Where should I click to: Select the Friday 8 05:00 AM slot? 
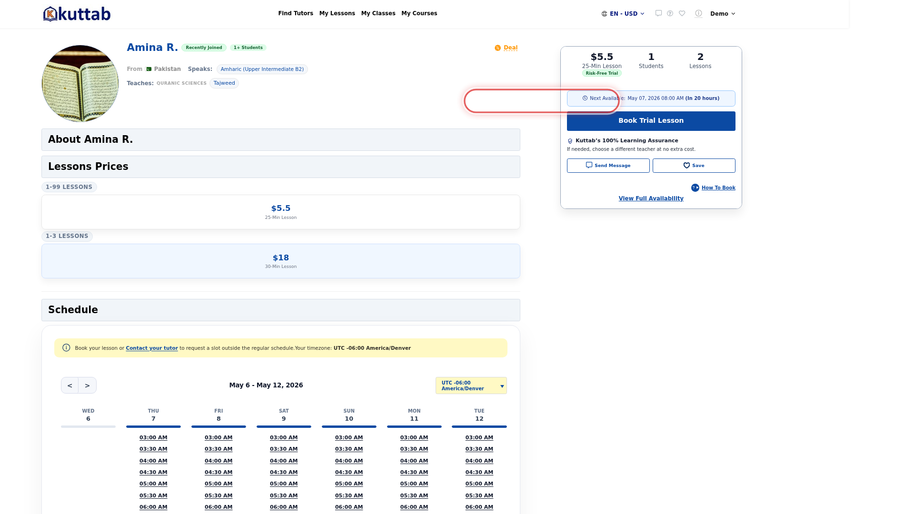coord(219,484)
